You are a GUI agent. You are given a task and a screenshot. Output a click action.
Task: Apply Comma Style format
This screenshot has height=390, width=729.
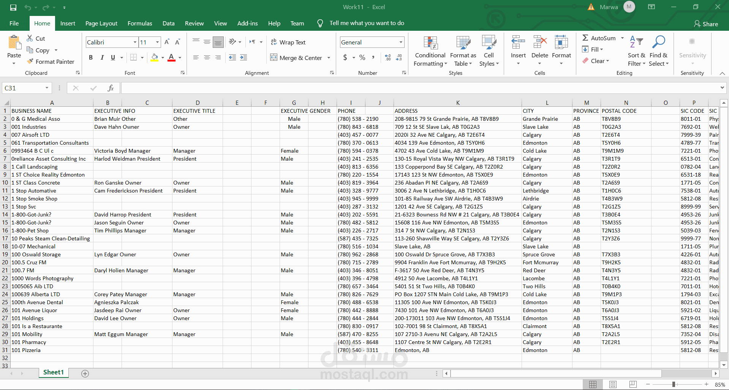point(373,57)
